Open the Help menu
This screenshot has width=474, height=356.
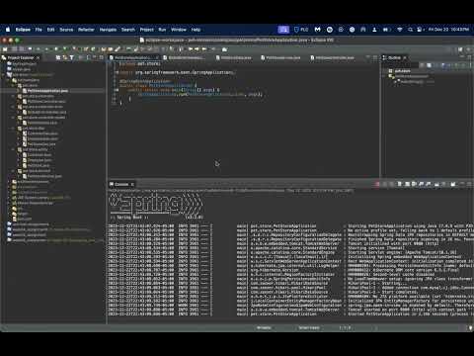point(196,30)
